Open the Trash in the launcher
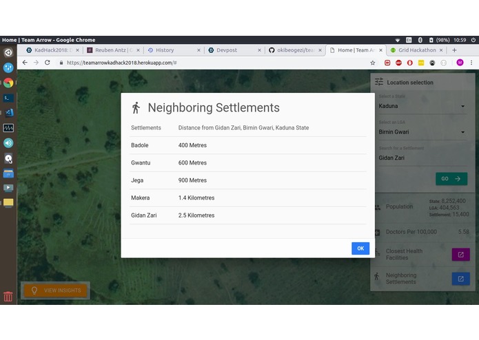The width and height of the screenshot is (479, 340). click(x=8, y=297)
